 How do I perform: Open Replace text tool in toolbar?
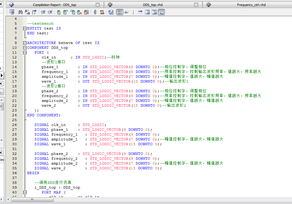coord(27,12)
